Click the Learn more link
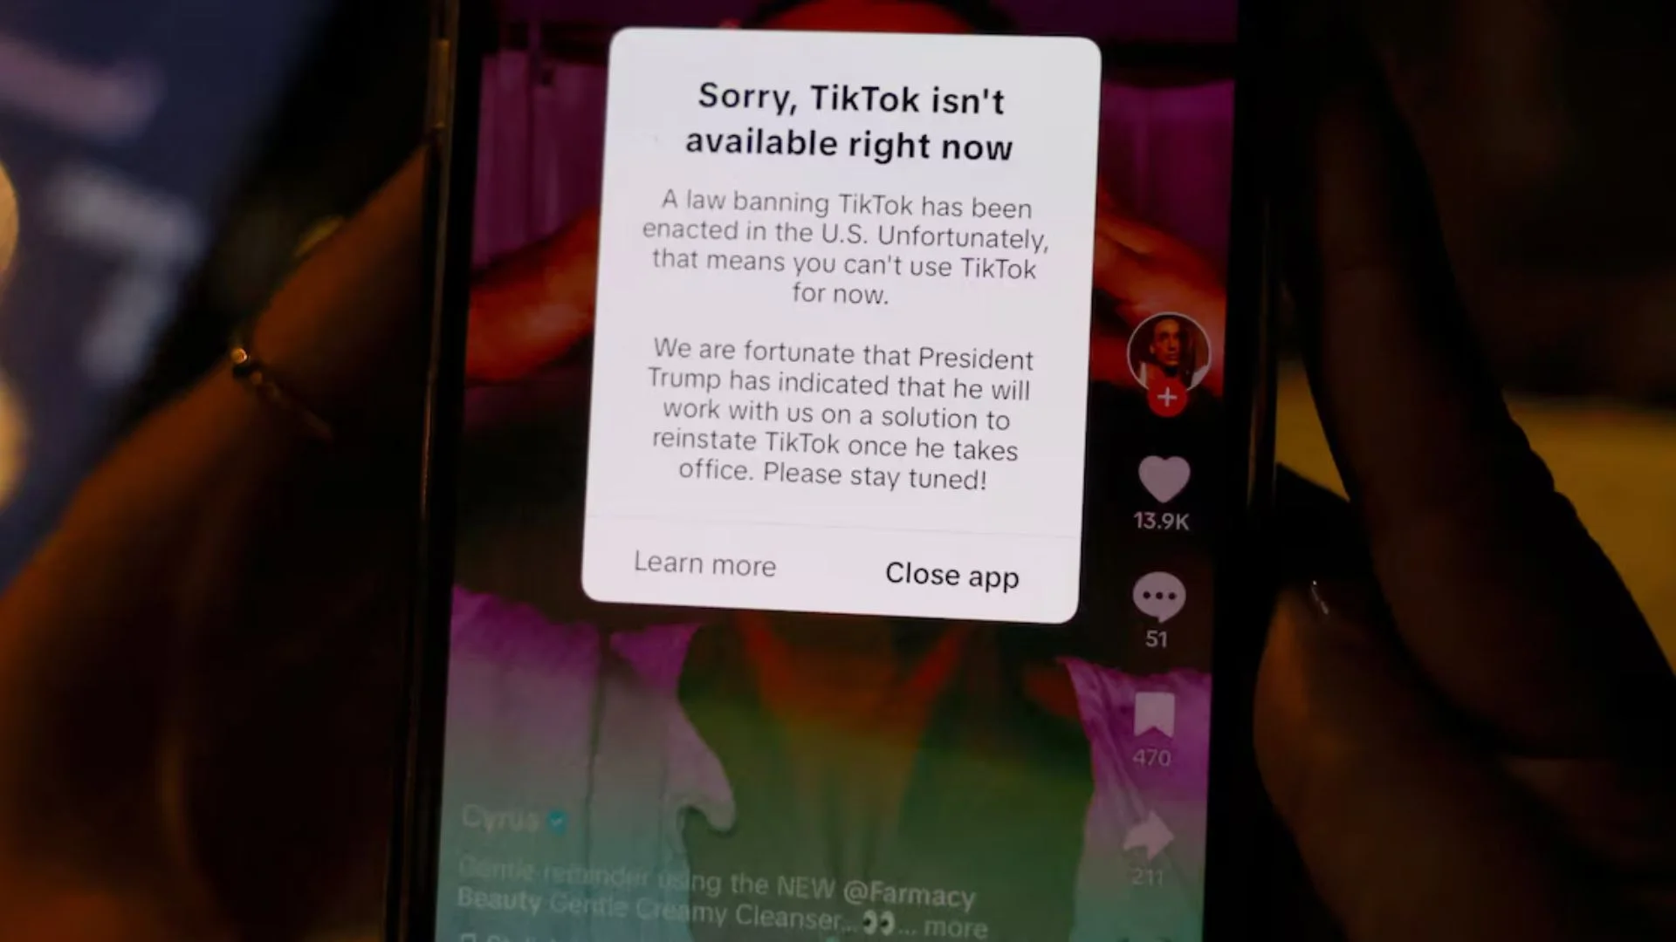This screenshot has width=1676, height=942. [x=704, y=563]
